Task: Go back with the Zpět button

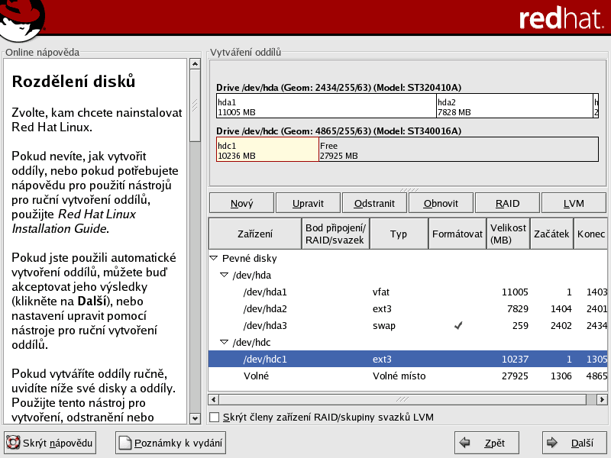Action: point(487,443)
